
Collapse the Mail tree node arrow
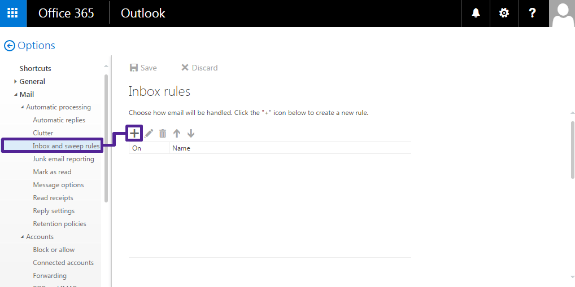click(15, 95)
